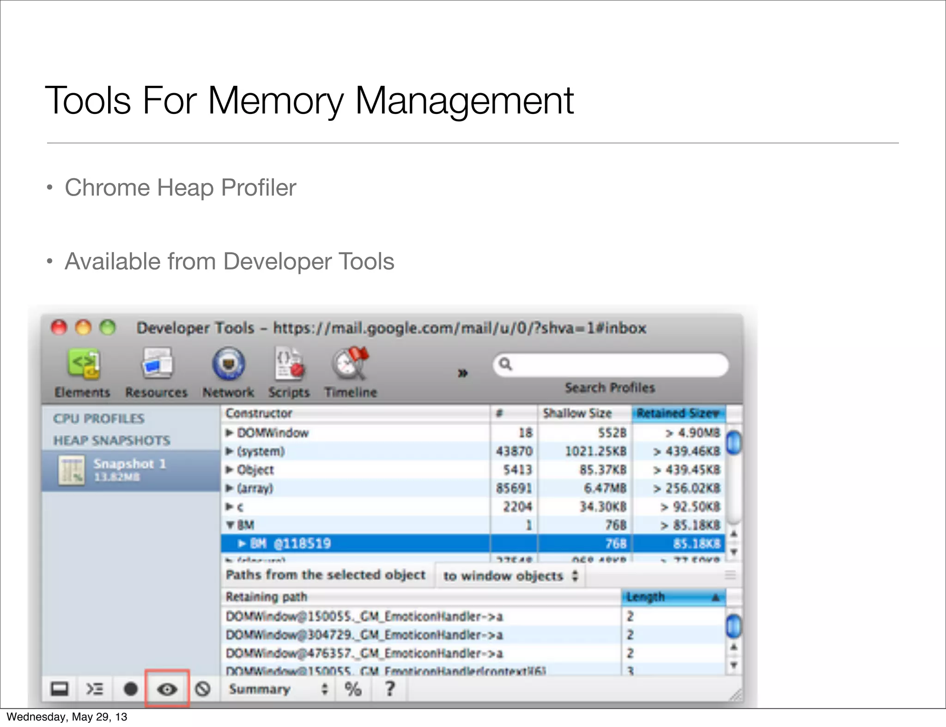Click down arrow of constructor table scrollbar
This screenshot has width=946, height=727.
(734, 552)
